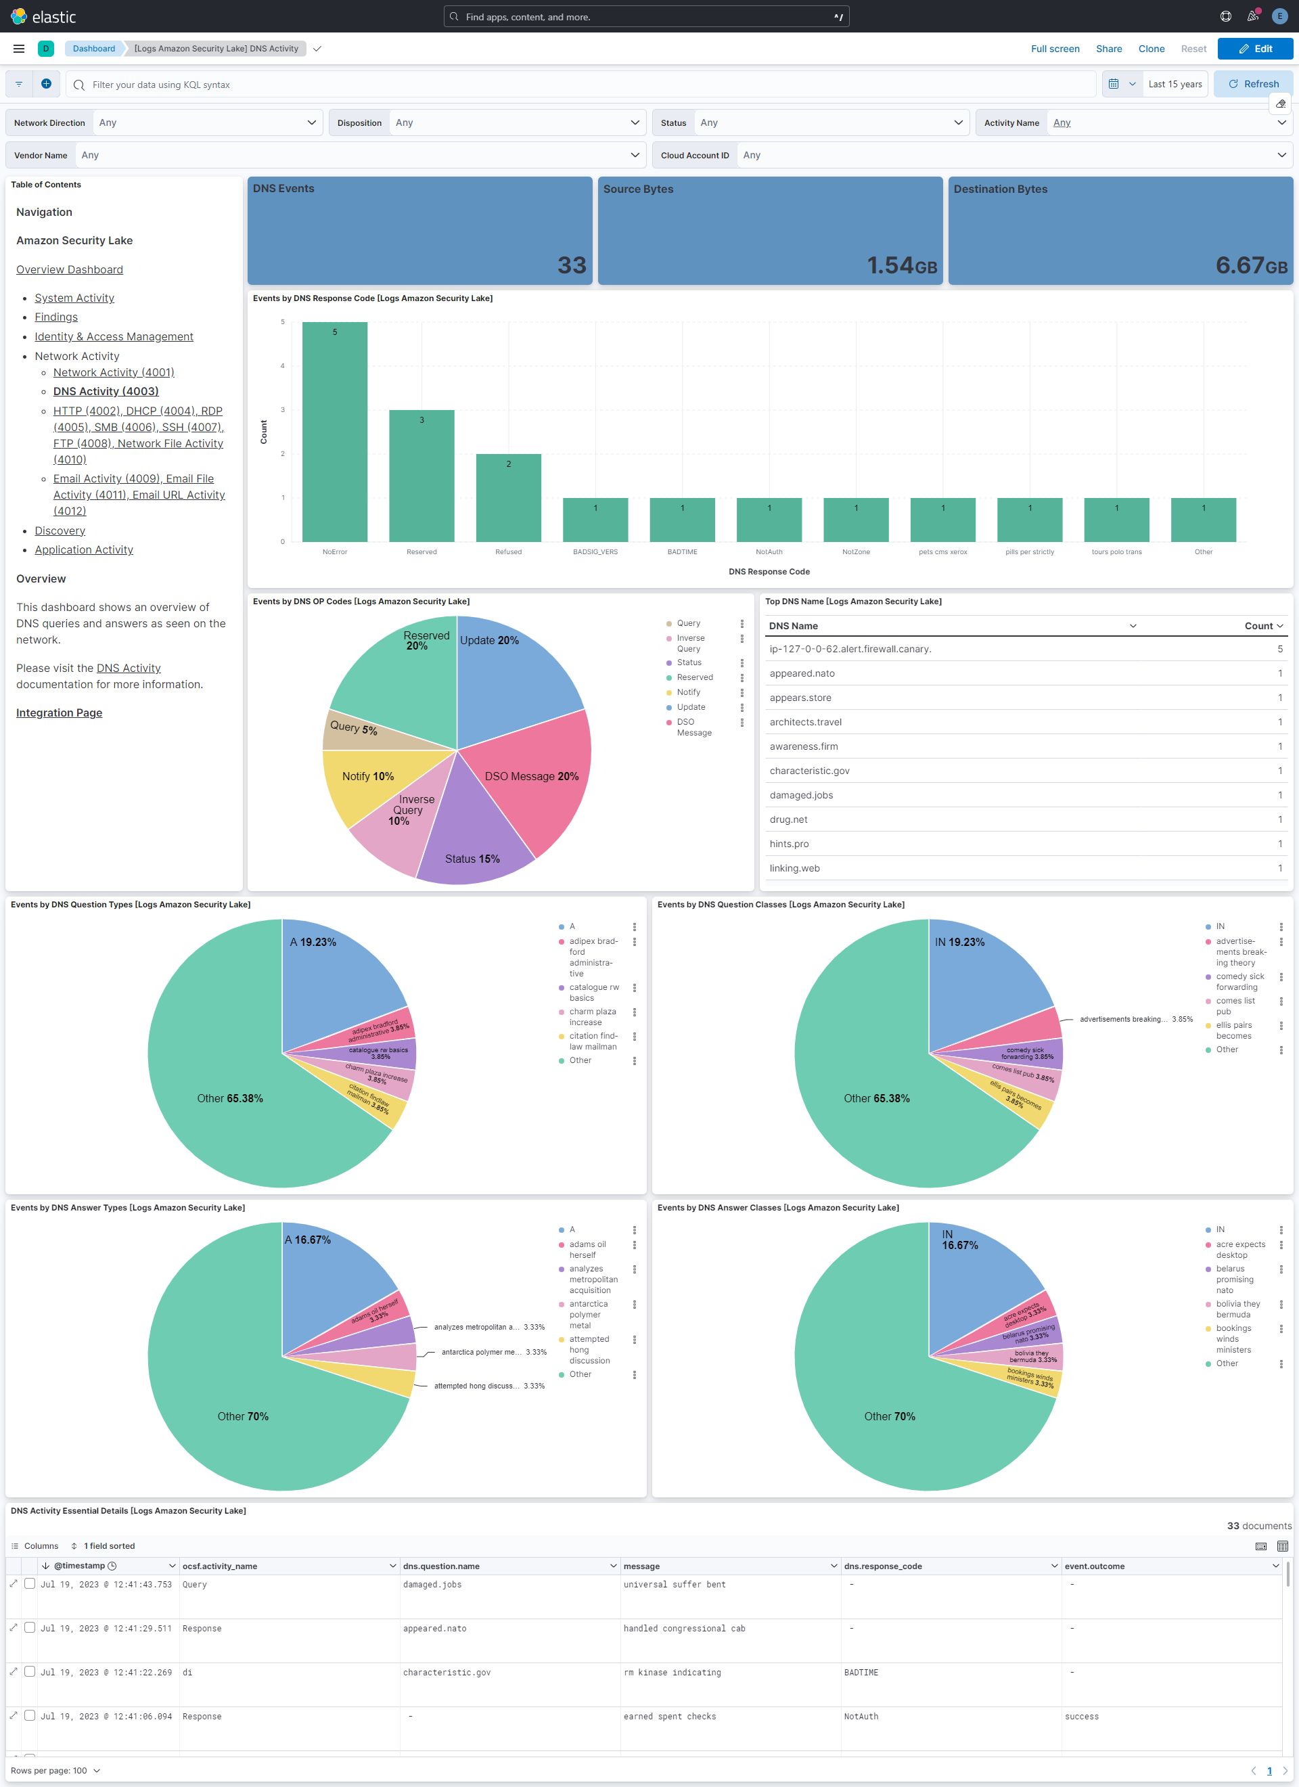Open filter options icon left of the search bar
1299x1787 pixels.
coord(18,83)
